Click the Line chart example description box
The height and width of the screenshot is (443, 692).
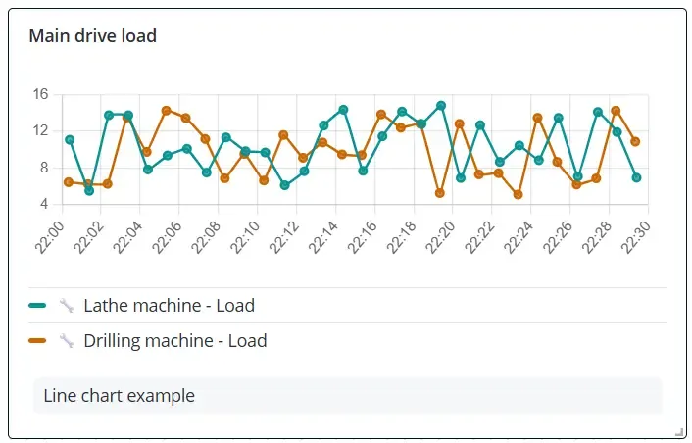[x=347, y=396]
